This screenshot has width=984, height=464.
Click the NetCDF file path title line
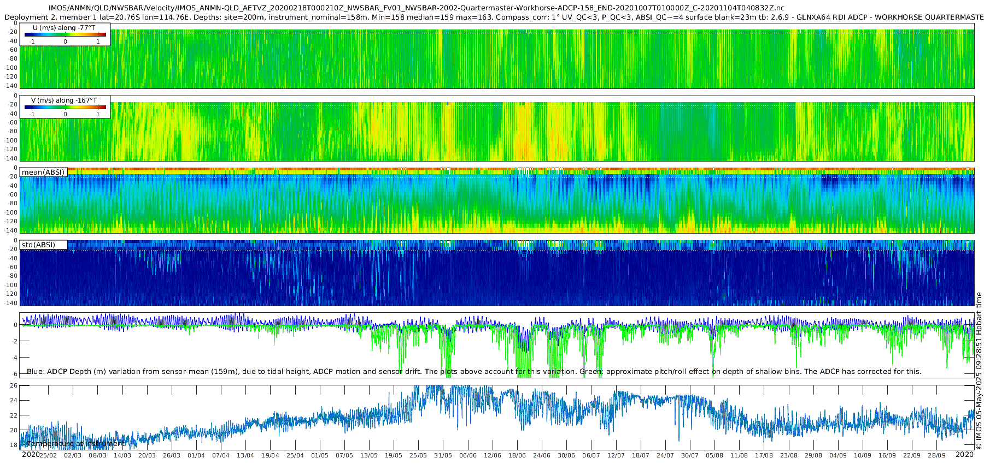[x=417, y=8]
